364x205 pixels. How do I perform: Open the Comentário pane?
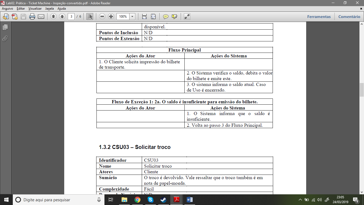349,17
